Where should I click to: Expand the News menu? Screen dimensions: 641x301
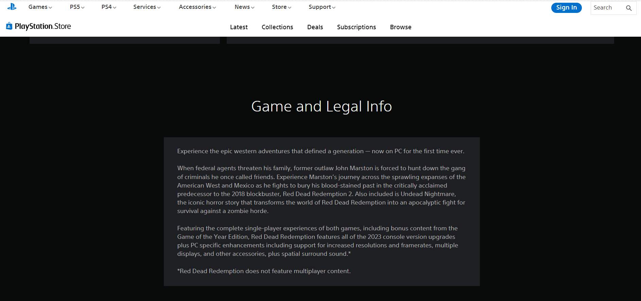[x=244, y=7]
